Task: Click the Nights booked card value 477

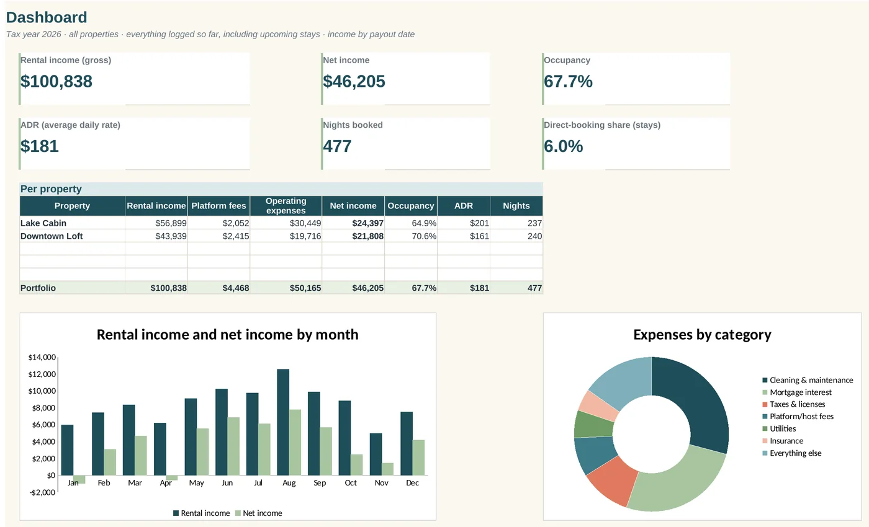Action: tap(337, 146)
